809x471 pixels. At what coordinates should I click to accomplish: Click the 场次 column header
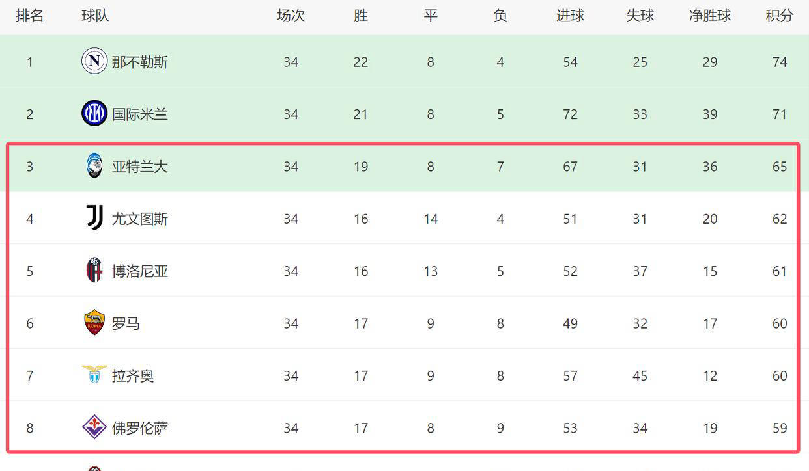[x=291, y=16]
